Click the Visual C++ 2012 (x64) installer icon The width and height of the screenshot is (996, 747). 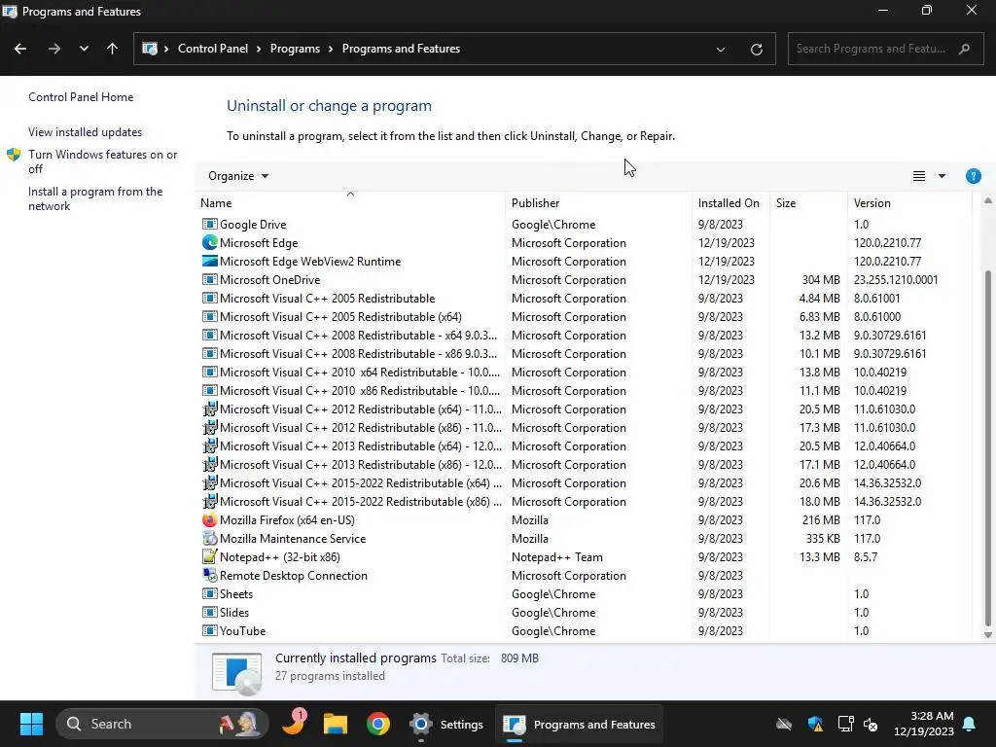209,409
